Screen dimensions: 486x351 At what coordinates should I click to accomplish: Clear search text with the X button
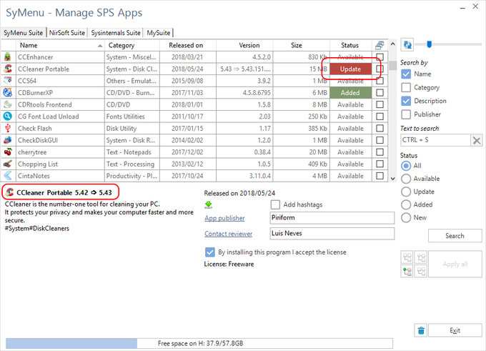pos(477,140)
